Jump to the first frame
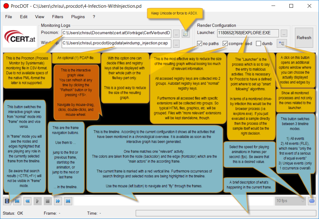 pyautogui.click(x=17, y=201)
